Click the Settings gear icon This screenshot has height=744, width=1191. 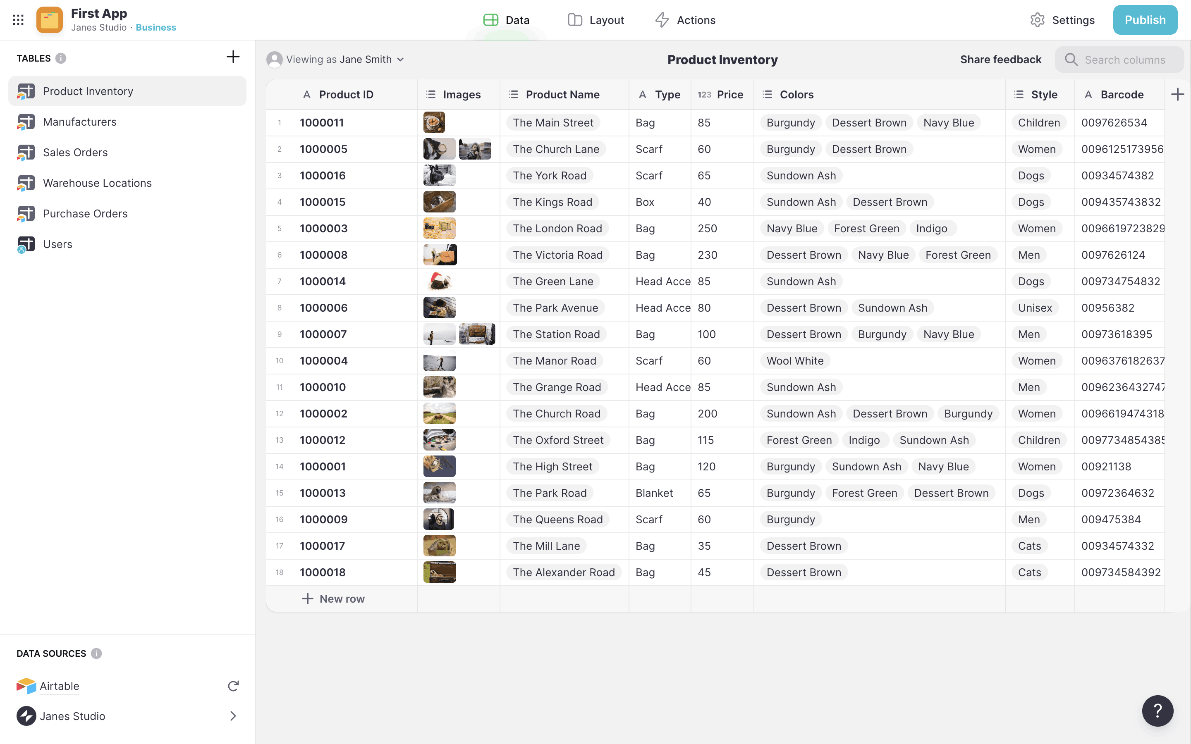[x=1038, y=20]
